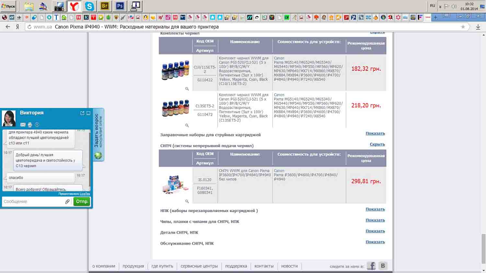The height and width of the screenshot is (273, 486).
Task: Show Заправочные наборы для струйных картриджей section
Action: 375,133
